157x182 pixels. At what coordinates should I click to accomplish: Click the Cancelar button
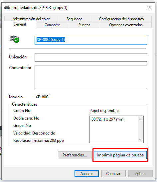(113, 173)
